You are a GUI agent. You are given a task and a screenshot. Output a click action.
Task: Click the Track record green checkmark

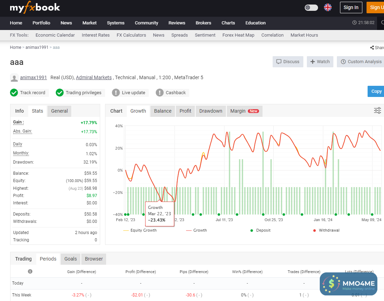pos(14,92)
